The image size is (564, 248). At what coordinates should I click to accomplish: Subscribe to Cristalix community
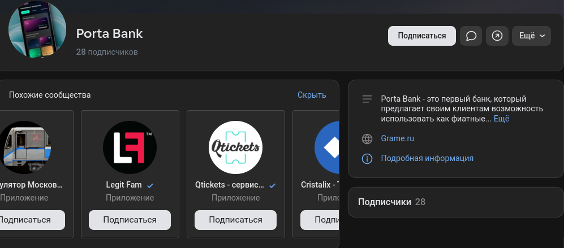coord(320,220)
